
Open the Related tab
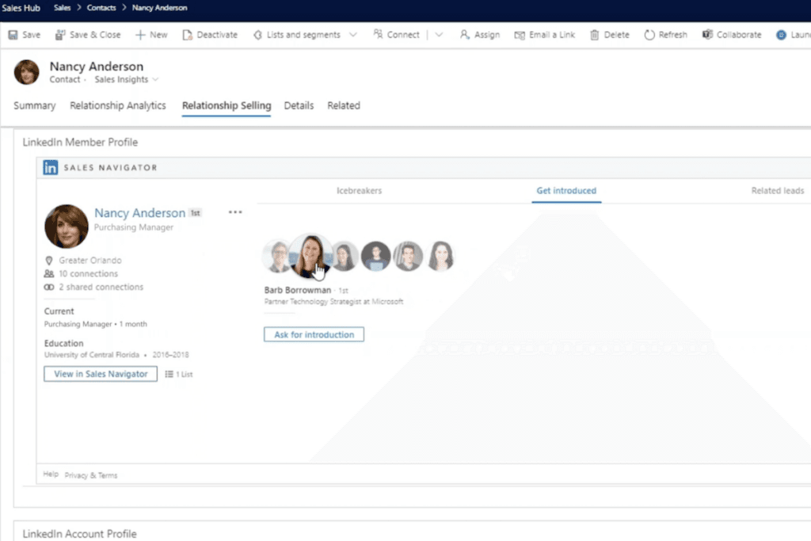(x=344, y=105)
